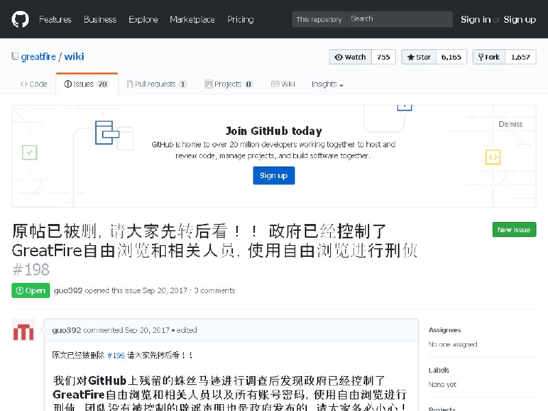The image size is (548, 411).
Task: Click the Assignees sidebar heading
Action: 445,330
